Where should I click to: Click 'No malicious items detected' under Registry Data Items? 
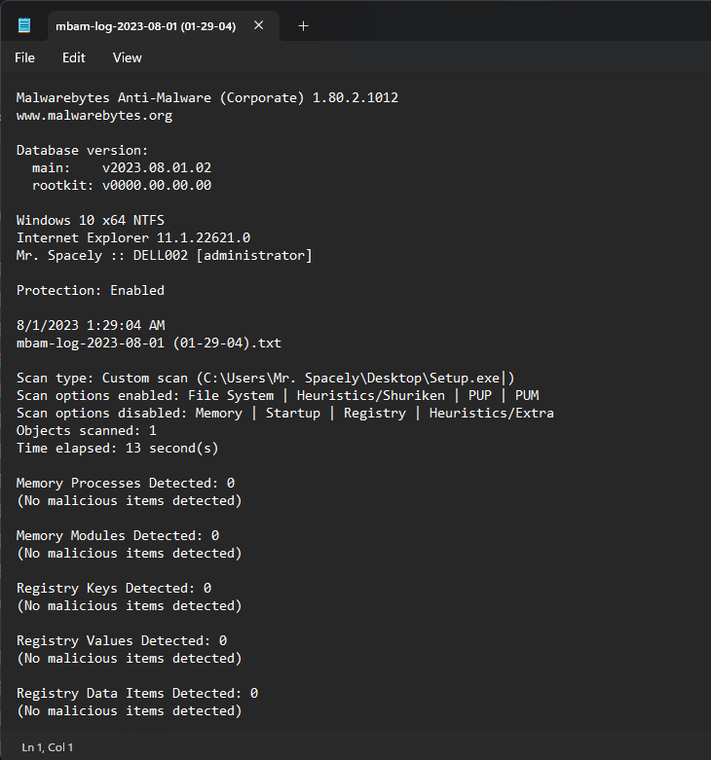click(x=129, y=710)
